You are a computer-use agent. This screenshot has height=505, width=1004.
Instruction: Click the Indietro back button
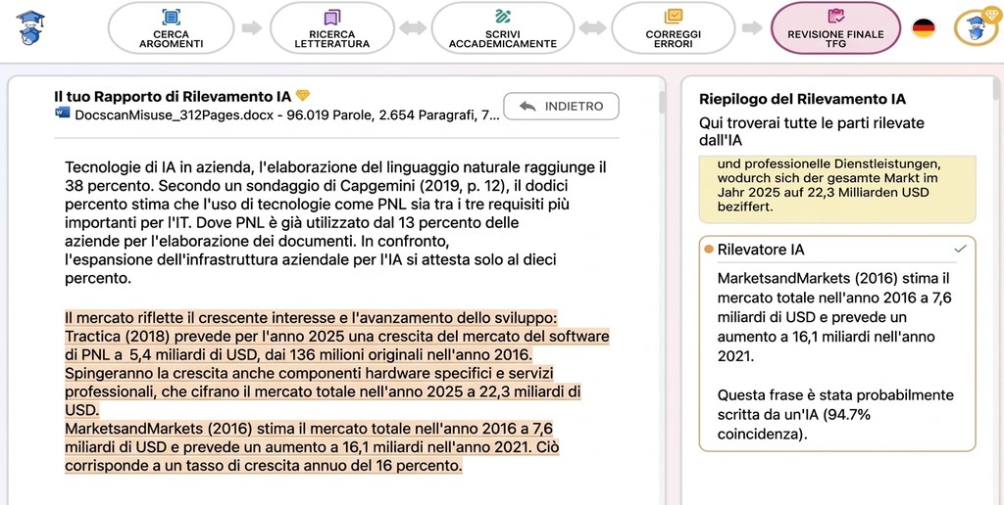point(561,106)
